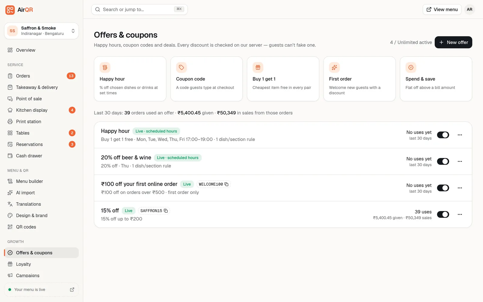The image size is (483, 302).
Task: Open Reservations in the sidebar
Action: click(x=41, y=144)
